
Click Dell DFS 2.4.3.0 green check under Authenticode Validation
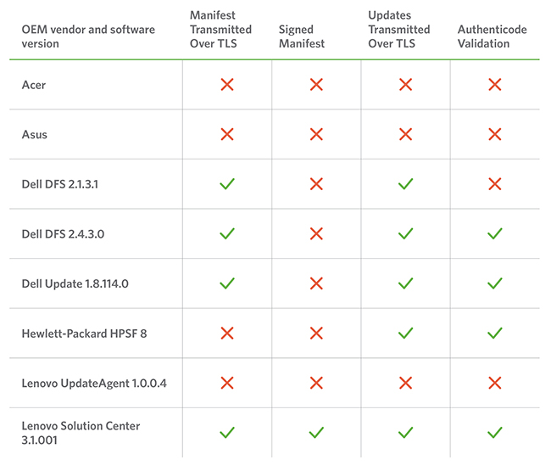(495, 233)
